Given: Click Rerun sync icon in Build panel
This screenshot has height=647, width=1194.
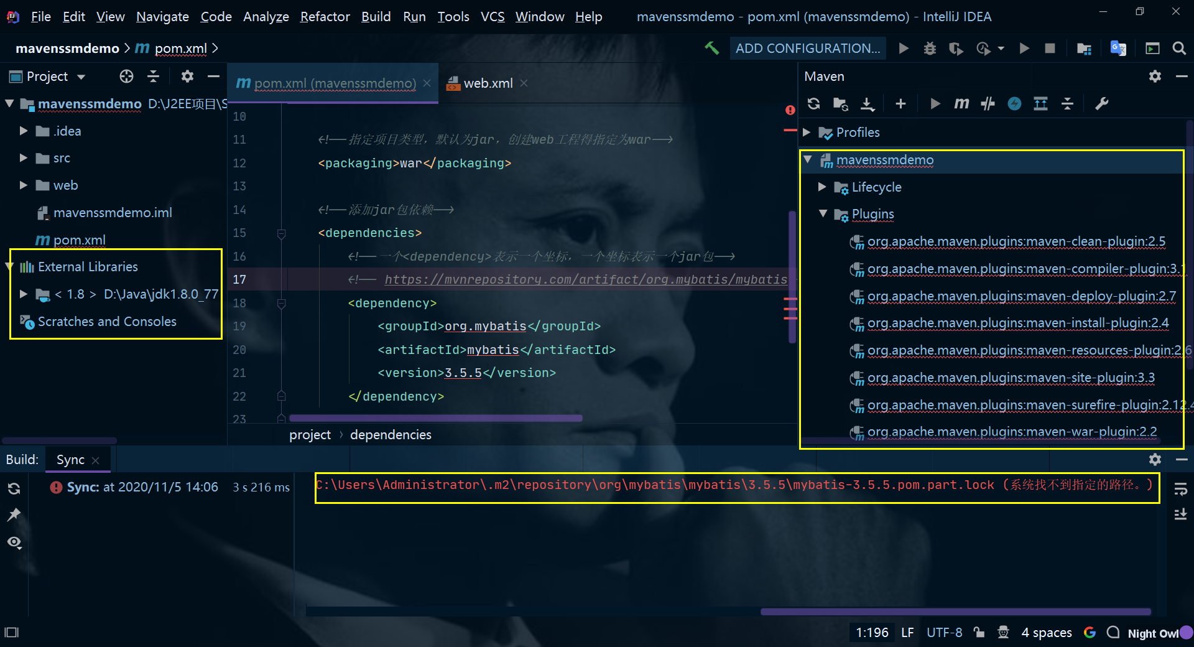Looking at the screenshot, I should click(14, 488).
